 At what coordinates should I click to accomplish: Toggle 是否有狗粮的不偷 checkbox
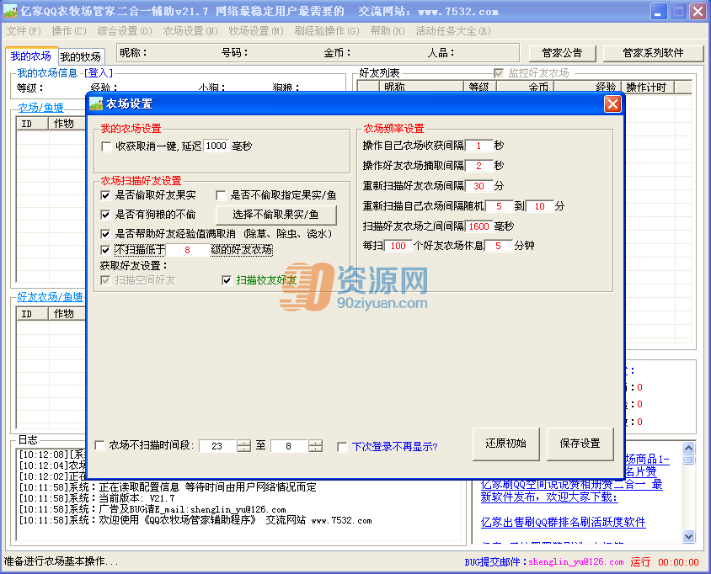(x=105, y=215)
